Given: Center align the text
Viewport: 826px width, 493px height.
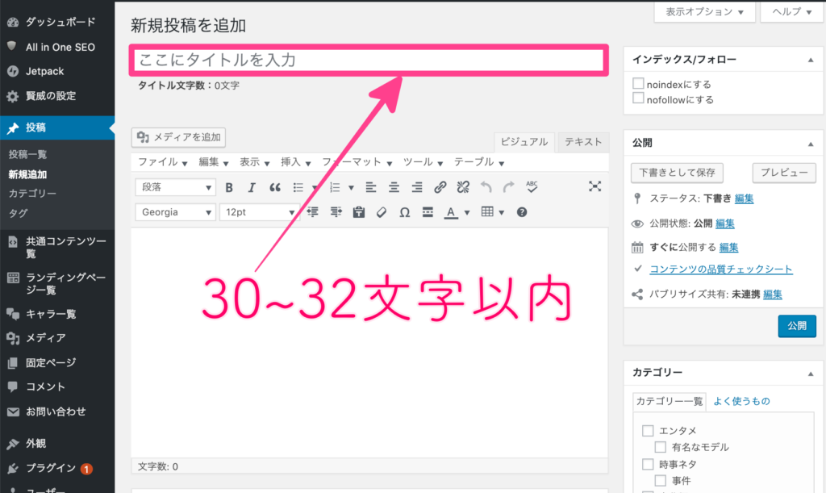Looking at the screenshot, I should (x=394, y=187).
